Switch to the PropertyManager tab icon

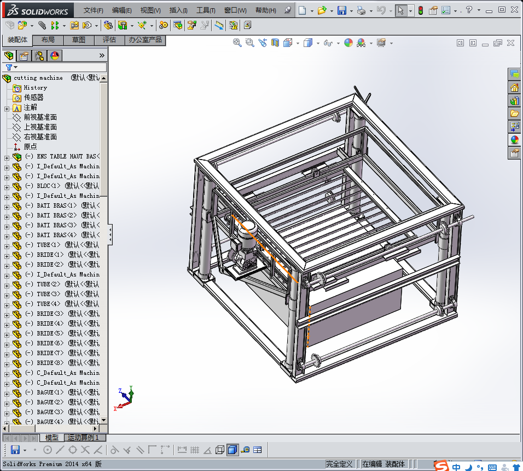(24, 56)
